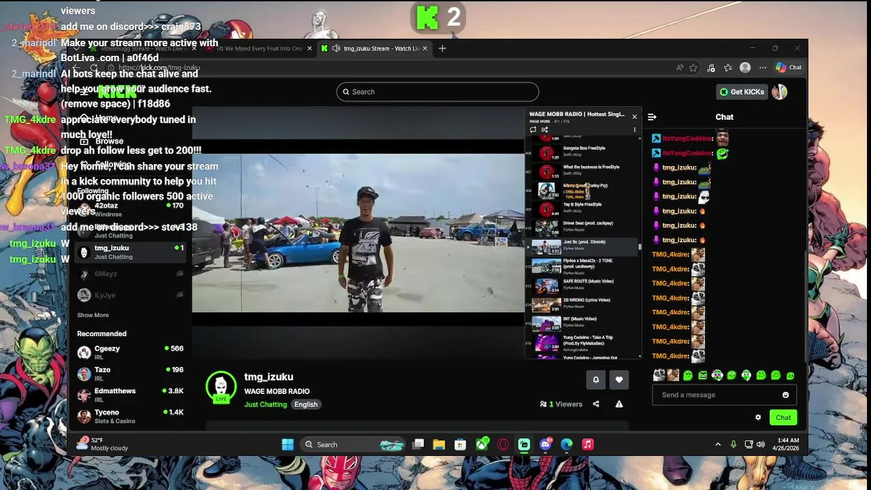The image size is (871, 490).
Task: Mute the tmg_izuku tab audio icon
Action: (336, 48)
